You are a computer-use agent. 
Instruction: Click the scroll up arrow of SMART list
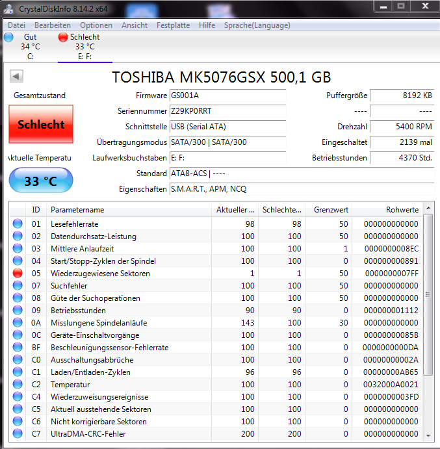point(428,208)
